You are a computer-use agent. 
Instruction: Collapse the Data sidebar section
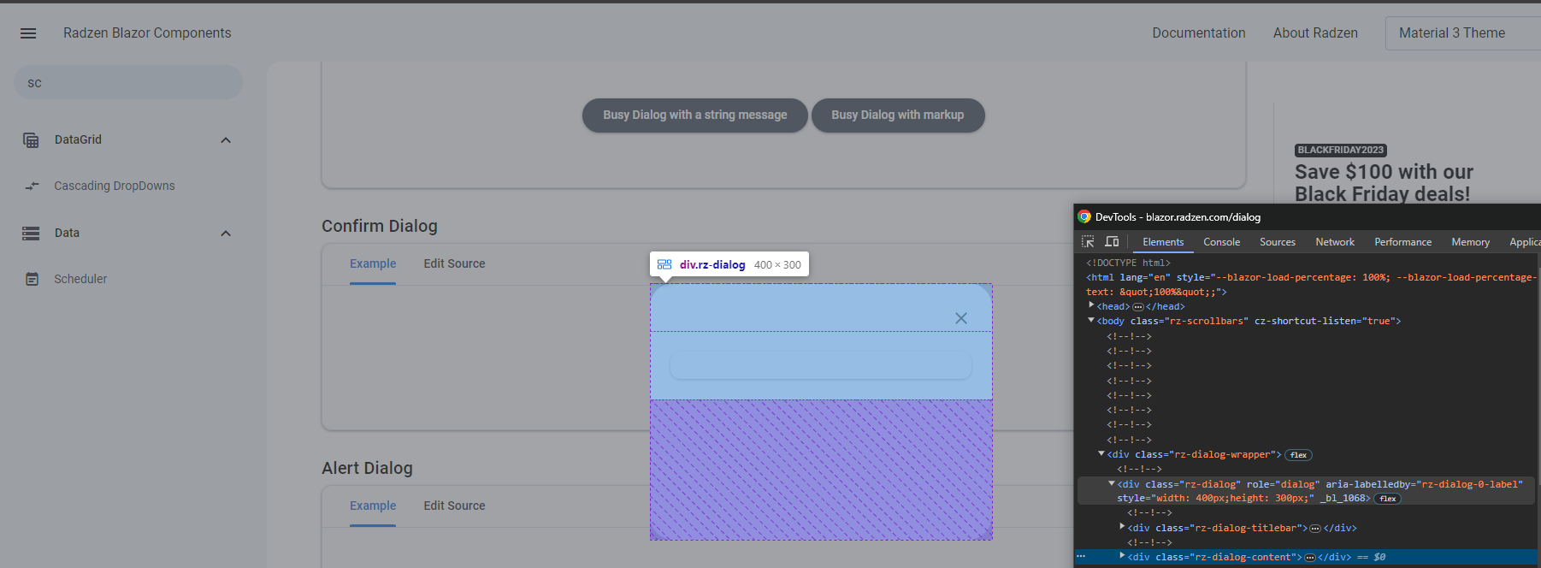coord(226,234)
